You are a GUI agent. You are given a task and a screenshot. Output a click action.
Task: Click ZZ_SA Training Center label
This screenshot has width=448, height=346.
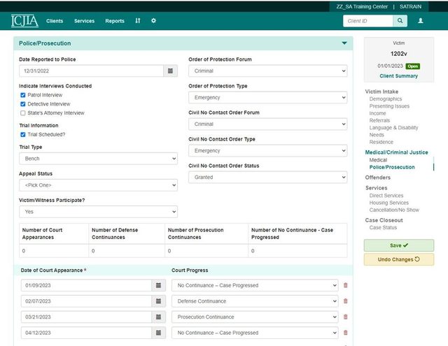[x=362, y=6]
